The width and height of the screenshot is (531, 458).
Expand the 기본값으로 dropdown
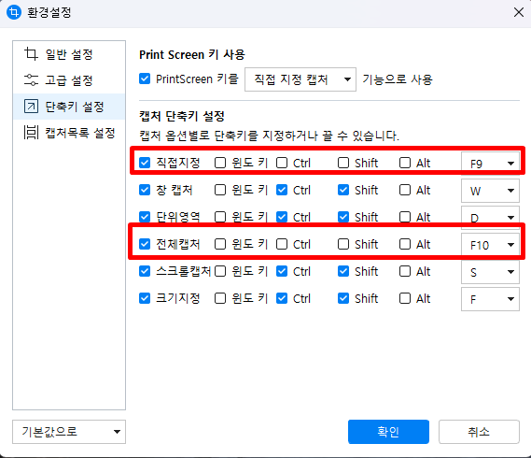coord(69,432)
